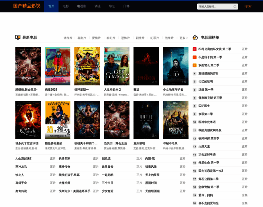Screen dimensions: 263x207
Task: Filter by 动作片 category
Action: (x=68, y=38)
